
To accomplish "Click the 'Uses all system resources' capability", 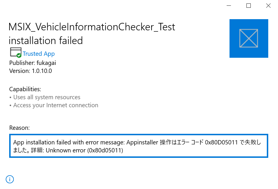I will [x=47, y=97].
